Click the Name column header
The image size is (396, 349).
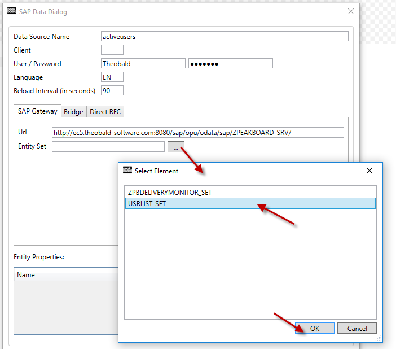coord(66,275)
